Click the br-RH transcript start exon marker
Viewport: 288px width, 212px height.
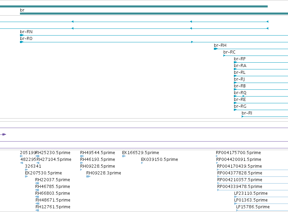pyautogui.click(x=216, y=49)
